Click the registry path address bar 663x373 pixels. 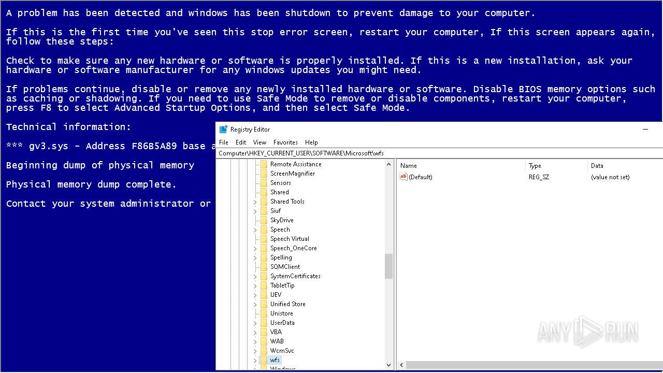point(439,153)
